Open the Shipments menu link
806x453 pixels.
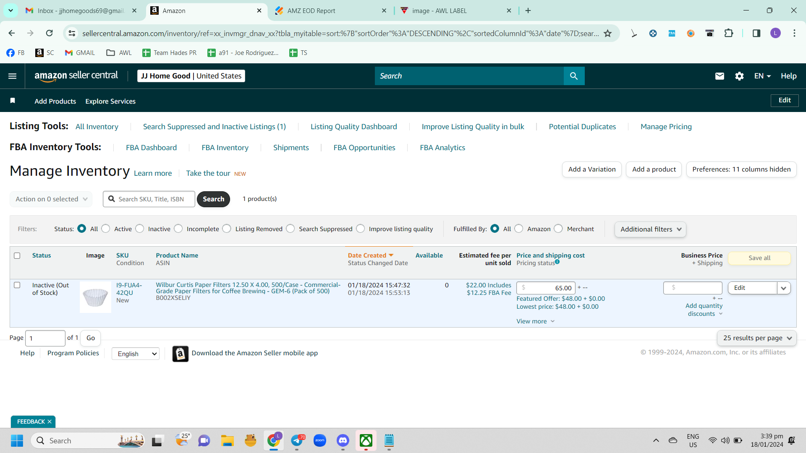pos(291,148)
